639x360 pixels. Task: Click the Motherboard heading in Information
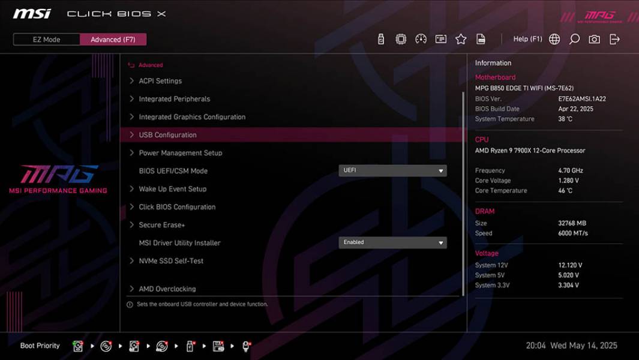[495, 77]
